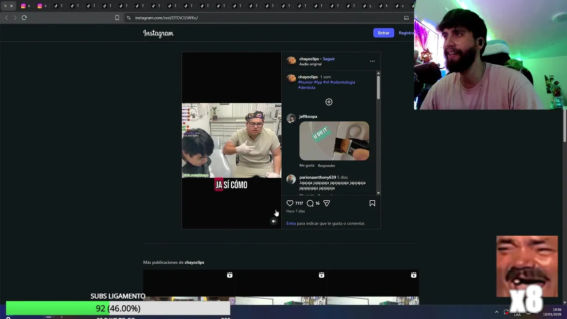Click the LAA keyboard layout indicator
Image resolution: width=567 pixels, height=319 pixels.
tap(517, 315)
